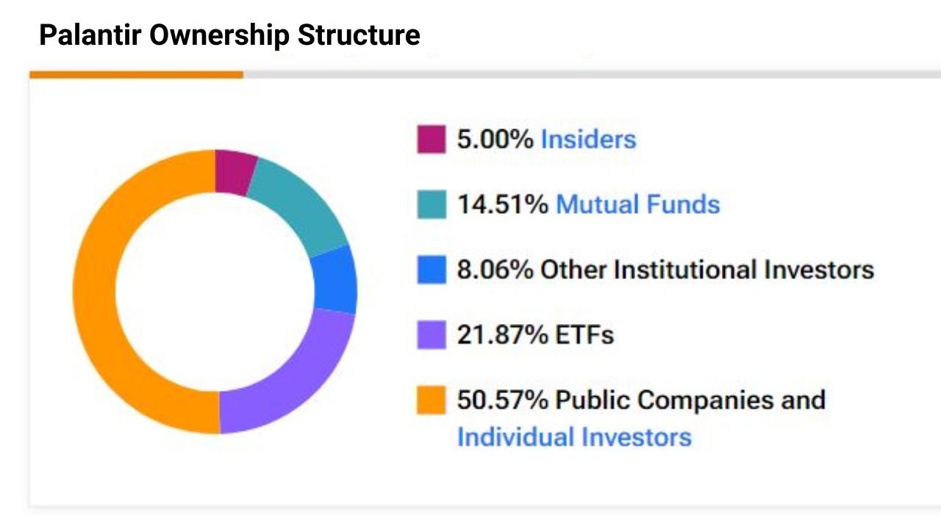
Task: Click the blue Other Institutional Investors legend swatch
Action: pyautogui.click(x=431, y=270)
